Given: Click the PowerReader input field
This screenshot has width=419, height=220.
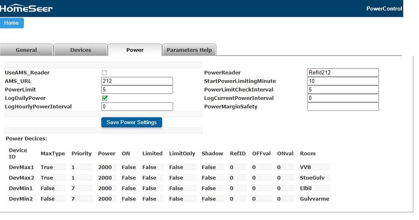Looking at the screenshot, I should [x=343, y=73].
